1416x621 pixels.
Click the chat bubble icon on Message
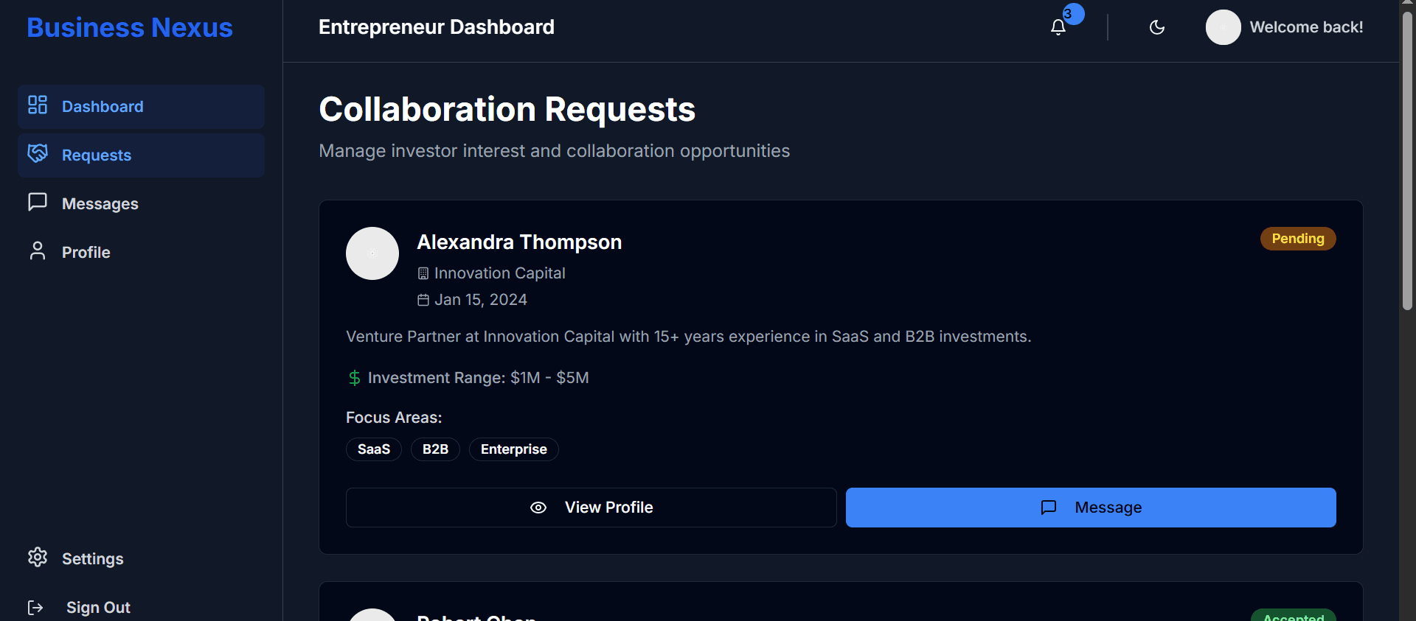click(x=1048, y=508)
